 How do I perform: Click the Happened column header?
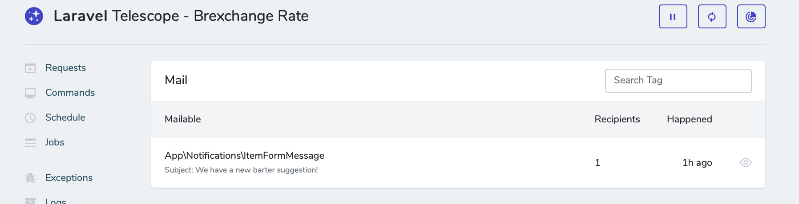[x=689, y=119]
